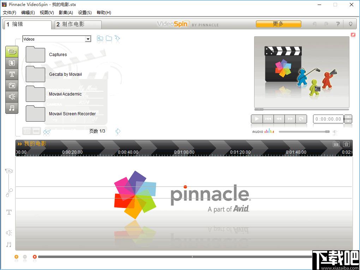
Task: Click the timecode field 0:00:00.00
Action: [x=328, y=119]
